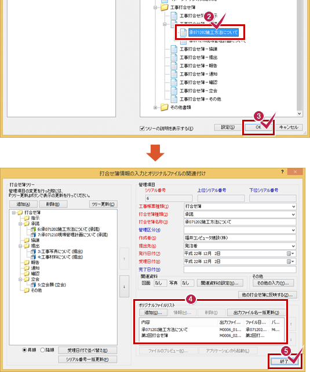This screenshot has height=372, width=310.
Task: Select 7:承071210現場管理計画について tree item
Action: (x=72, y=235)
